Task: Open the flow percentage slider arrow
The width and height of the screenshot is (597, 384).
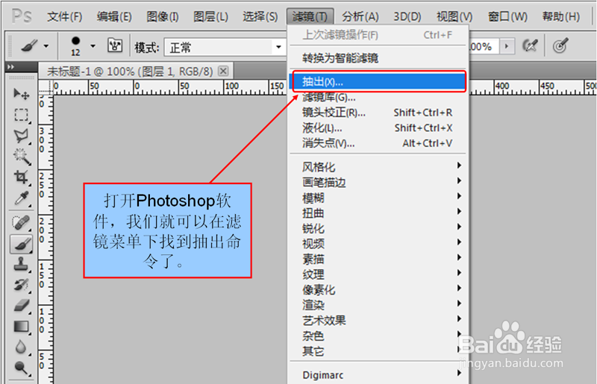Action: pyautogui.click(x=507, y=46)
